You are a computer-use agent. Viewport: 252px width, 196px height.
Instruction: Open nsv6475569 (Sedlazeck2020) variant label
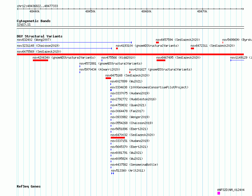(x=39, y=52)
